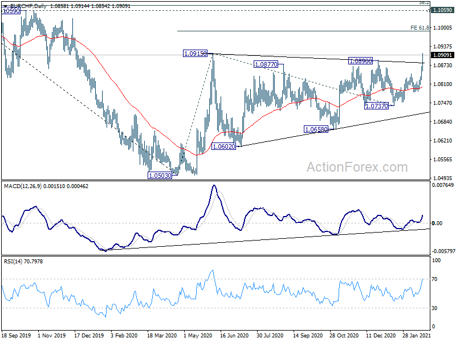
Task: Click the 11 Dec 2020 date label
Action: coord(381,335)
